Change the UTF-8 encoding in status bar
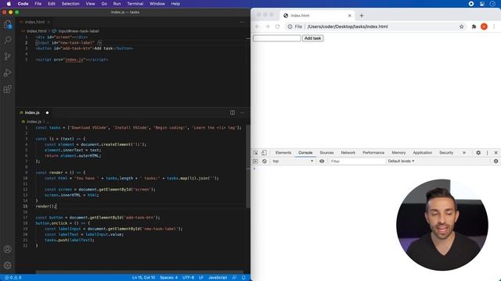 coord(188,278)
